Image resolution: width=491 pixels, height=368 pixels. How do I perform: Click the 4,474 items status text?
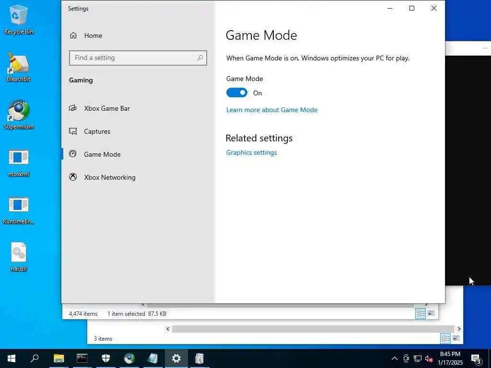click(x=83, y=313)
